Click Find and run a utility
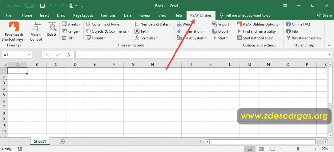The image size is (334, 152). pos(256,31)
